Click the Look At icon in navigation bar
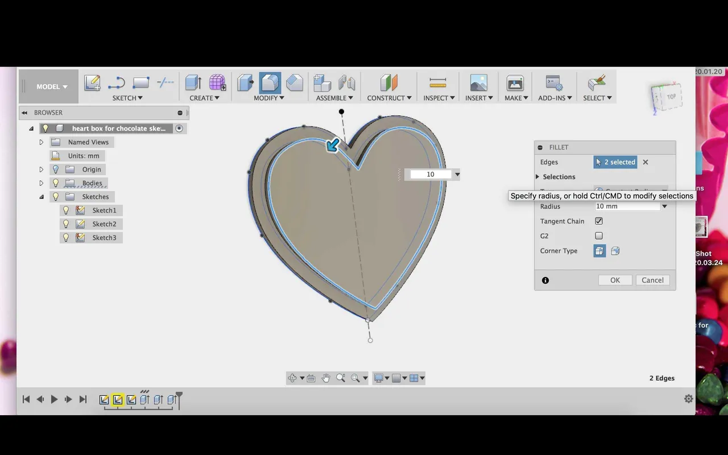This screenshot has height=455, width=728. (x=311, y=378)
